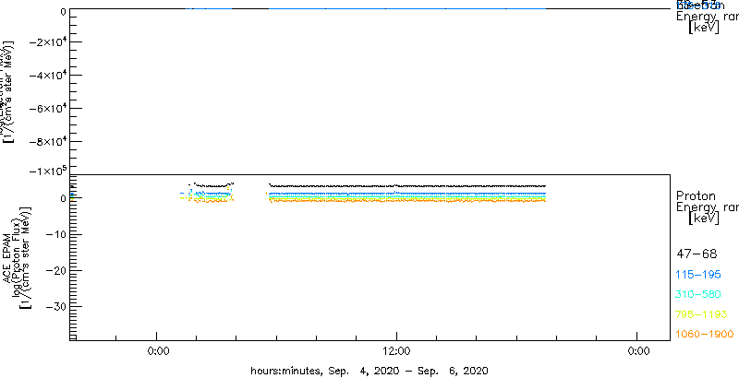739x378 pixels.
Task: Click the black 47-68 keV flux trace
Action: (x=407, y=186)
